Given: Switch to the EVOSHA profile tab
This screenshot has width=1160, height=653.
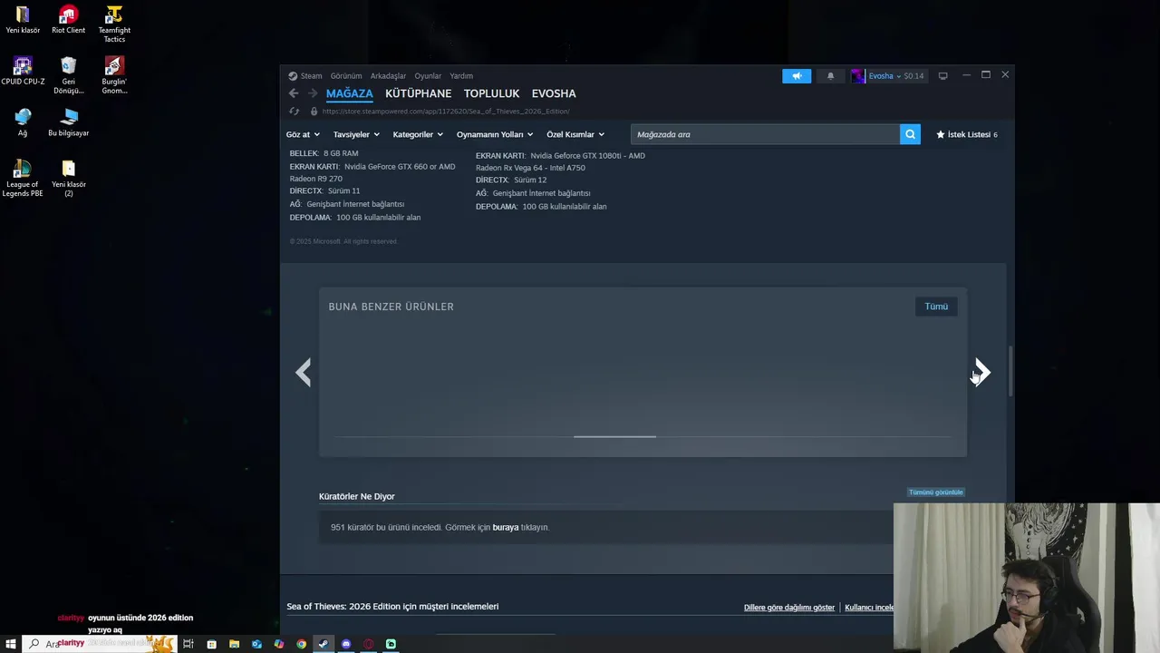Looking at the screenshot, I should [554, 93].
